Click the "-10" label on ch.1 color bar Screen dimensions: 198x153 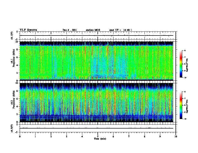click(x=185, y=78)
